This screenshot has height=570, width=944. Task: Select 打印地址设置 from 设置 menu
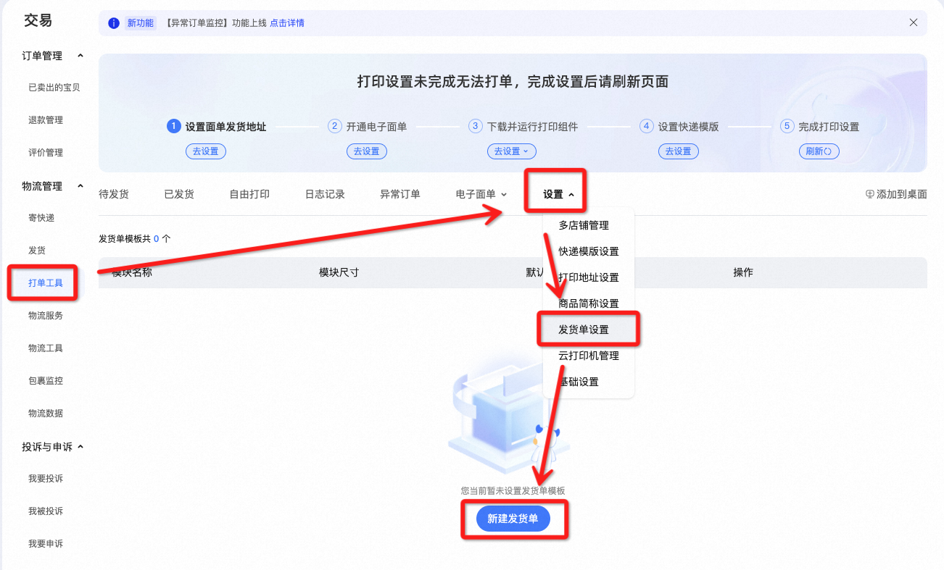(589, 277)
